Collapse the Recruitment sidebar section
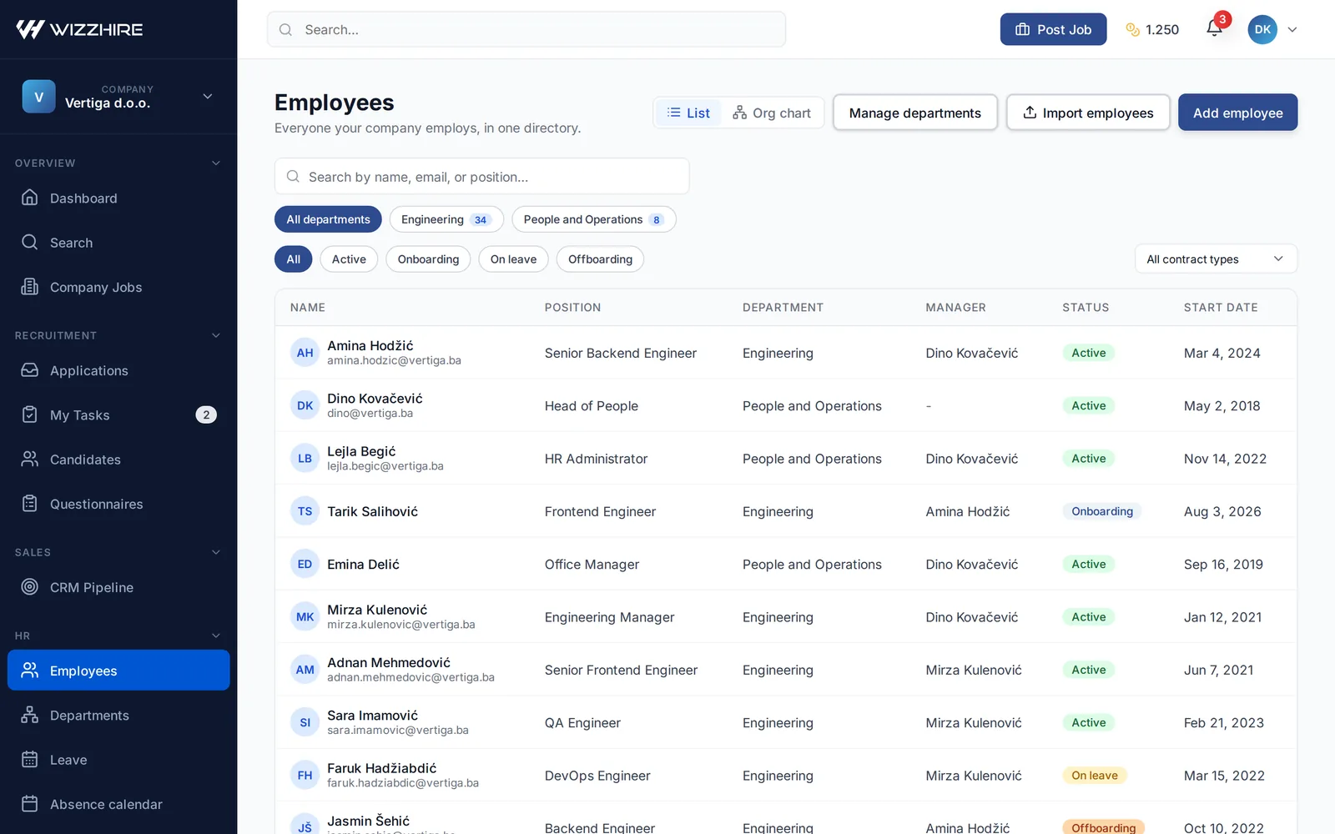1335x834 pixels. [216, 335]
